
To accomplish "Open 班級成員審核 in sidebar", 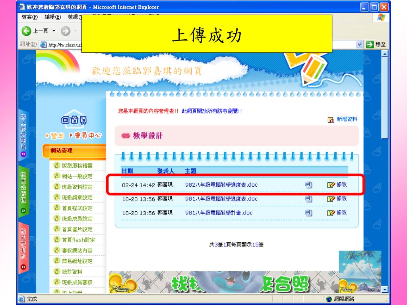I will click(77, 283).
